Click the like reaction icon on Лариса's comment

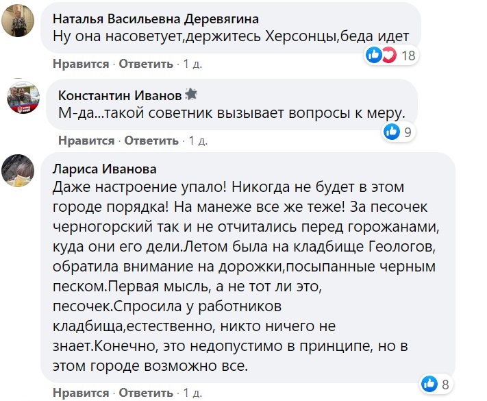pyautogui.click(x=429, y=384)
